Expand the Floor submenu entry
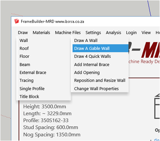The image size is (160, 141). pyautogui.click(x=44, y=56)
